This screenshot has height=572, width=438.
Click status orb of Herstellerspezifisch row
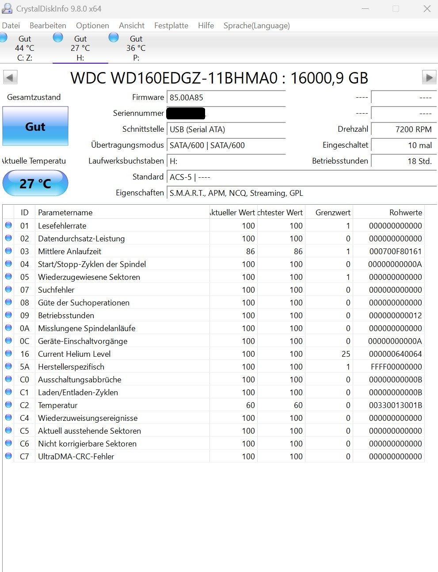point(8,366)
